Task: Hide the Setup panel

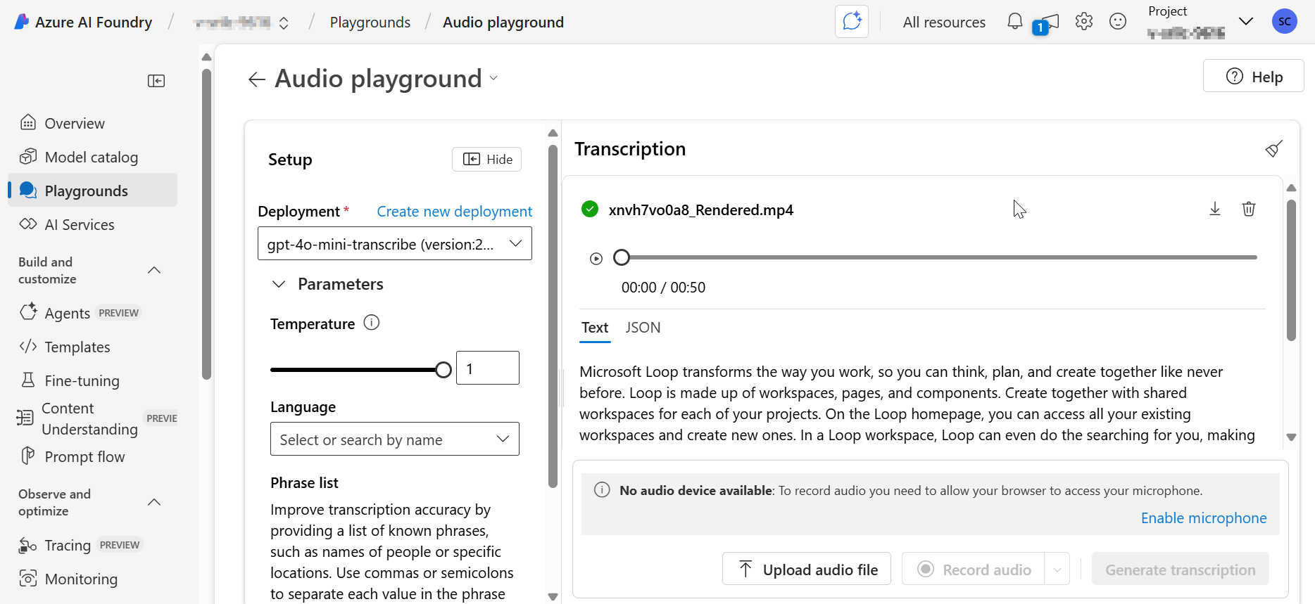Action: (487, 160)
